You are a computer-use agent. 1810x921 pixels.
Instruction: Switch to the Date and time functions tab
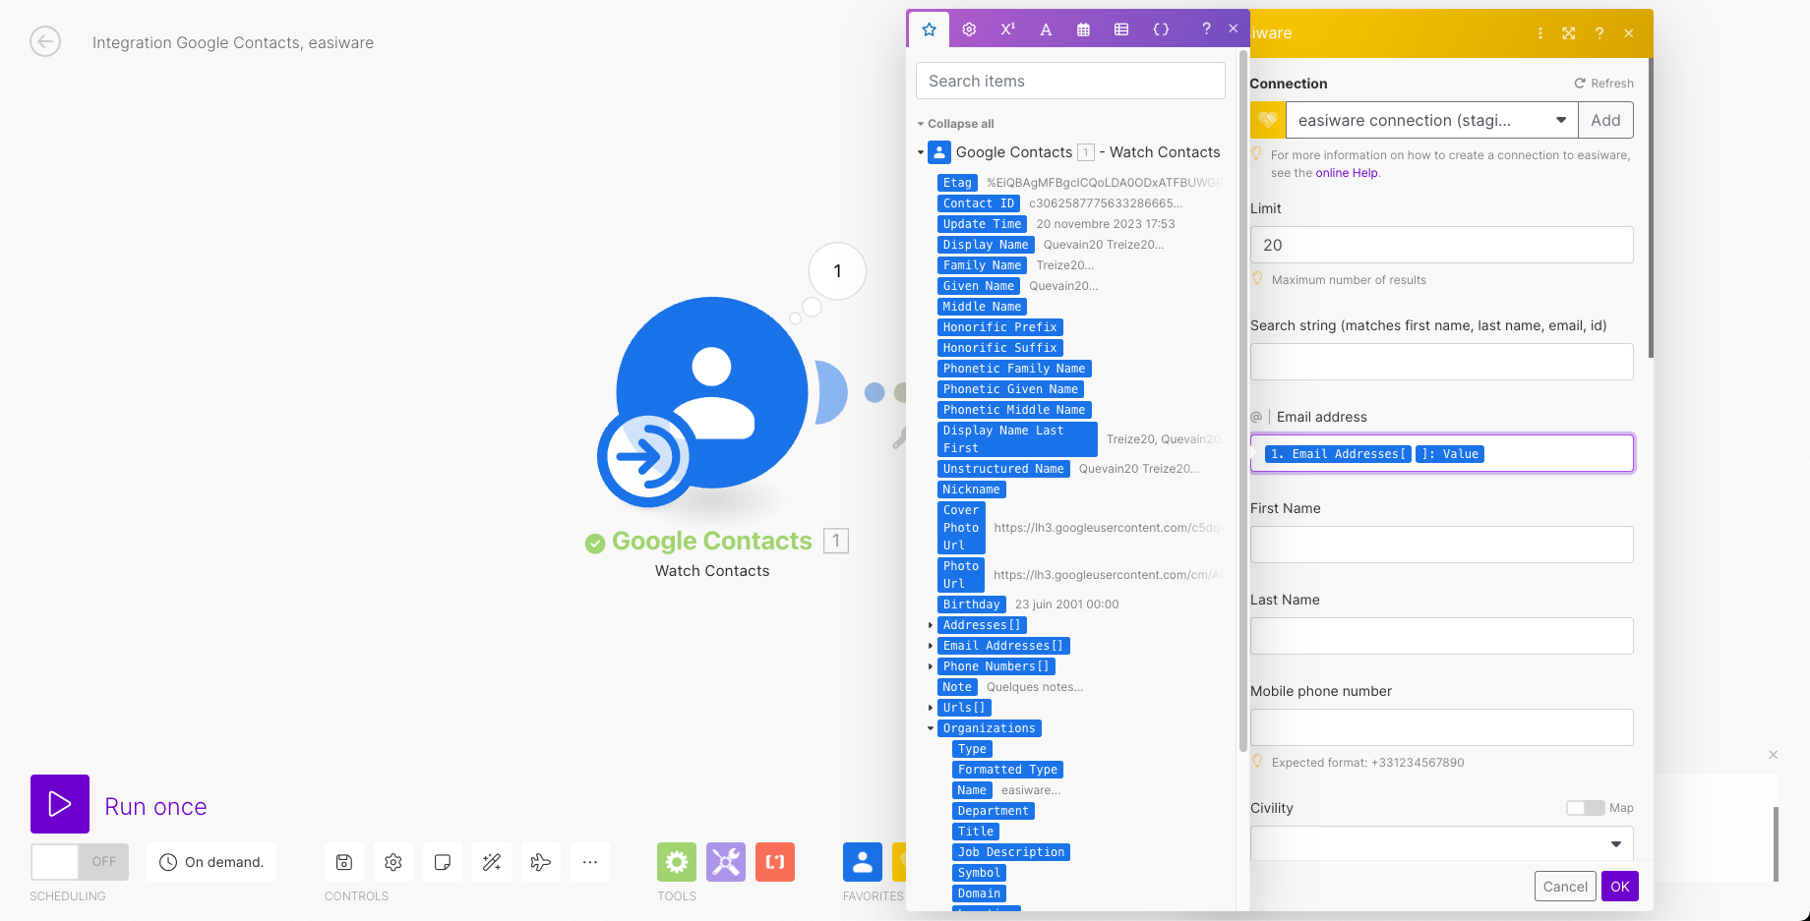tap(1083, 29)
